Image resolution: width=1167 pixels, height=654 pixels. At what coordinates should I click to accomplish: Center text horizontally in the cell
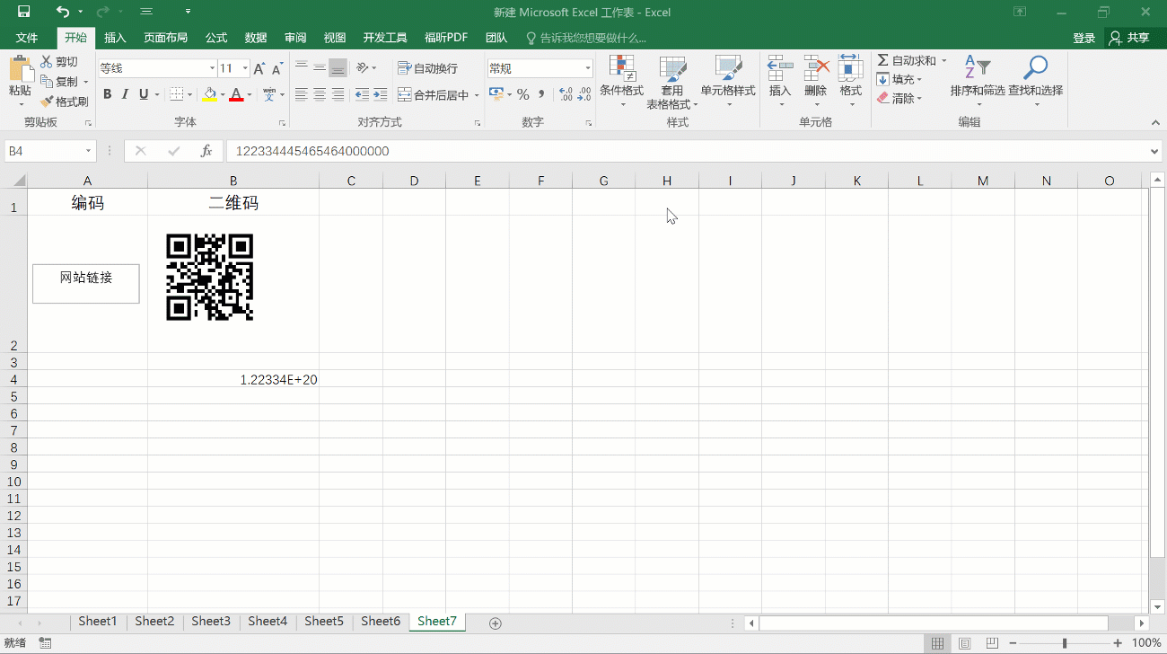point(320,94)
